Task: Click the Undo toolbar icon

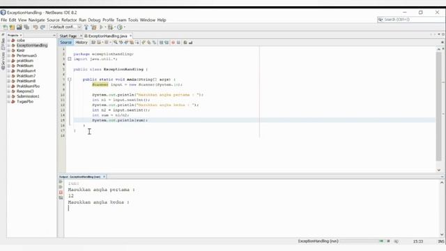Action: tap(36, 27)
